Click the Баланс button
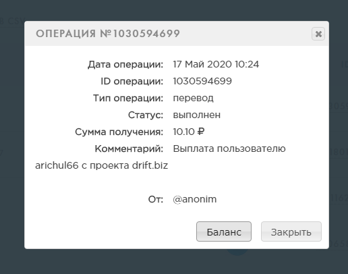Viewport: 348px width, 274px height. pos(224,231)
